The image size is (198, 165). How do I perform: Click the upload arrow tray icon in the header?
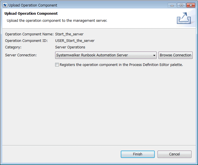pos(183,18)
